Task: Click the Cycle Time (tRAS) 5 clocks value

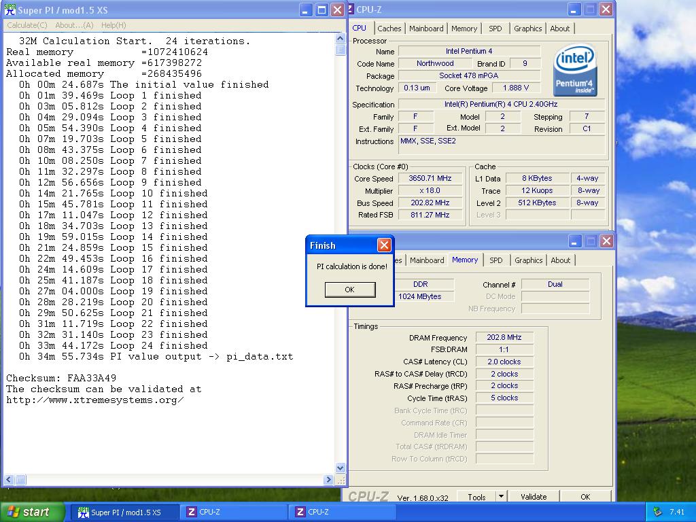Action: pyautogui.click(x=504, y=398)
